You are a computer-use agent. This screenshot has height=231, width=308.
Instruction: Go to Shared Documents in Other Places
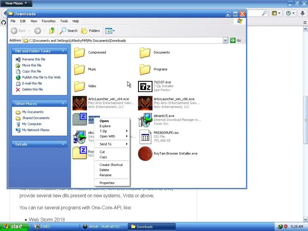[36, 118]
